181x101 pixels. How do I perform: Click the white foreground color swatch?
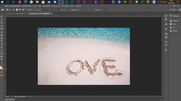click(1, 68)
